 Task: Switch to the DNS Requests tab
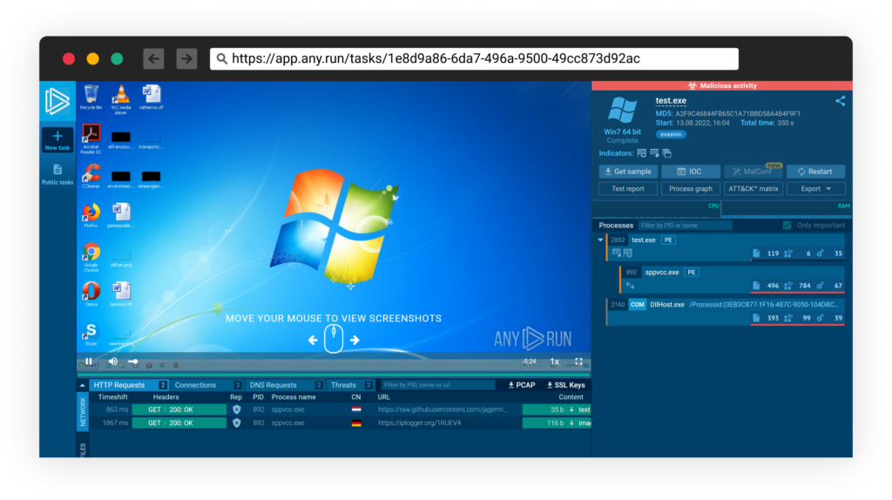285,385
